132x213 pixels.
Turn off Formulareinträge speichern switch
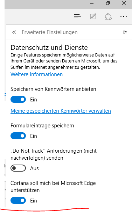pyautogui.click(x=18, y=136)
